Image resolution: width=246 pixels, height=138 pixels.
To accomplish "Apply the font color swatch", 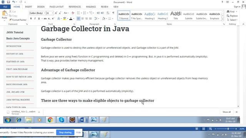I will 71,19.
